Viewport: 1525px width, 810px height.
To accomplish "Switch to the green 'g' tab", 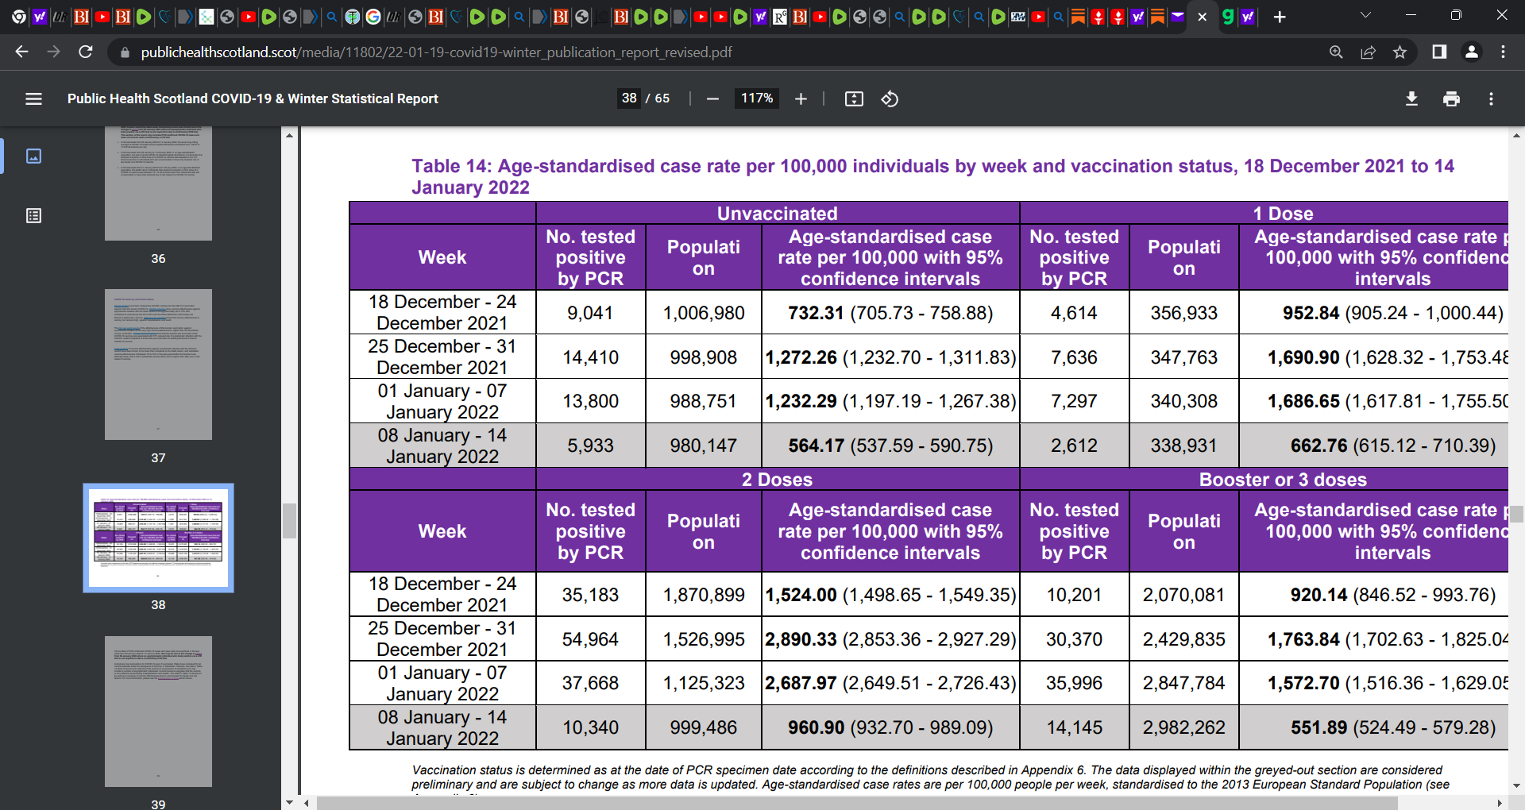I will point(1228,17).
